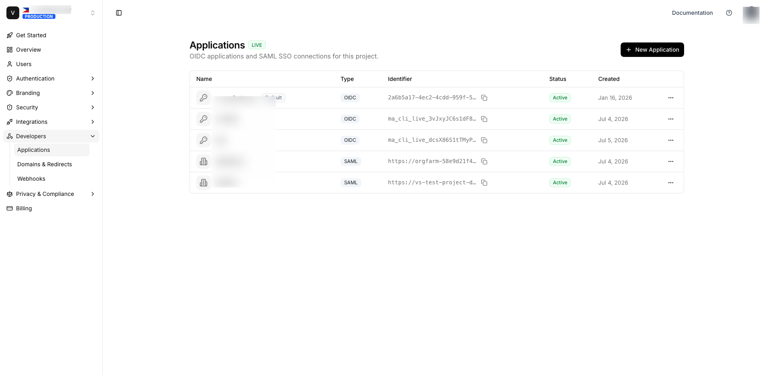Open row actions for ma_cli_live_3vJxy application

pyautogui.click(x=671, y=119)
